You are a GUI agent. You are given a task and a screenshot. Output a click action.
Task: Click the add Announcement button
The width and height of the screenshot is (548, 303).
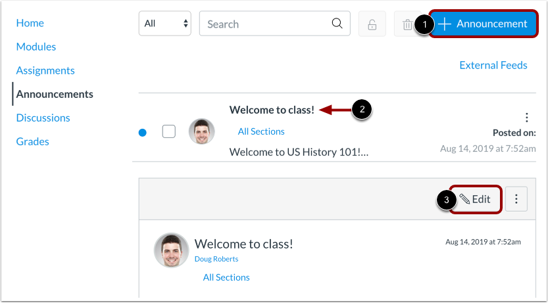484,24
